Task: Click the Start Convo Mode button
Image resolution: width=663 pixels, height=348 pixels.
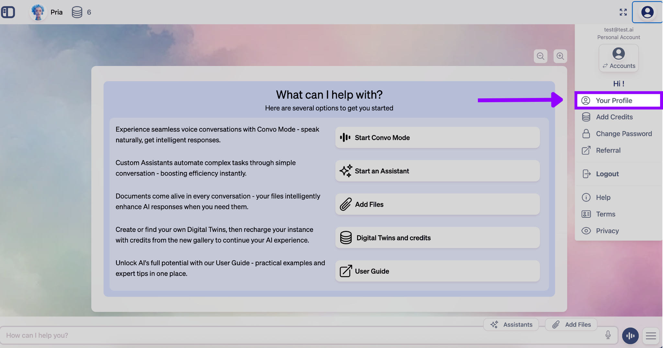Action: (x=437, y=137)
